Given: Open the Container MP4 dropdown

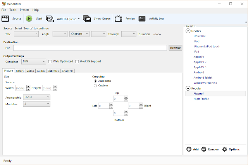Looking at the screenshot, I should pos(34,62).
